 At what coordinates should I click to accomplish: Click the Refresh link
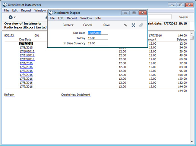click(9, 95)
